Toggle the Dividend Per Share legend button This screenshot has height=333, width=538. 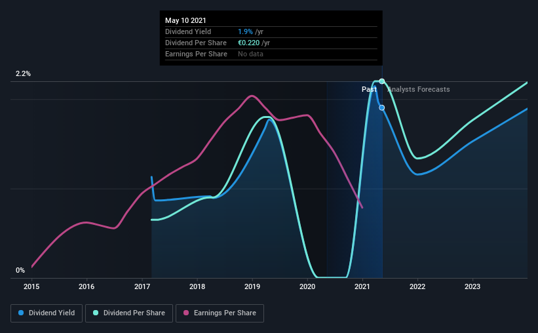point(129,313)
